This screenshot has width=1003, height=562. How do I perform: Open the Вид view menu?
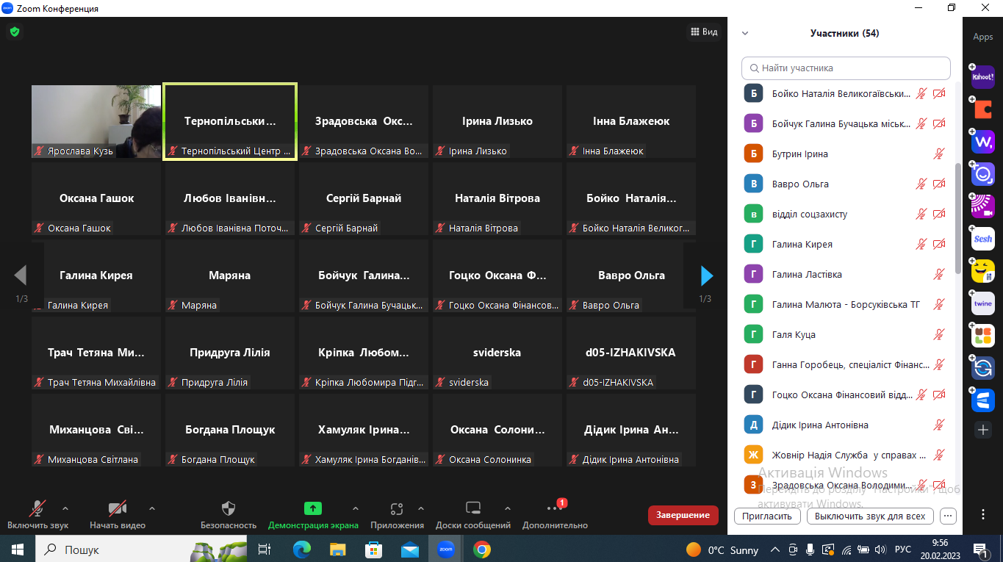point(703,32)
